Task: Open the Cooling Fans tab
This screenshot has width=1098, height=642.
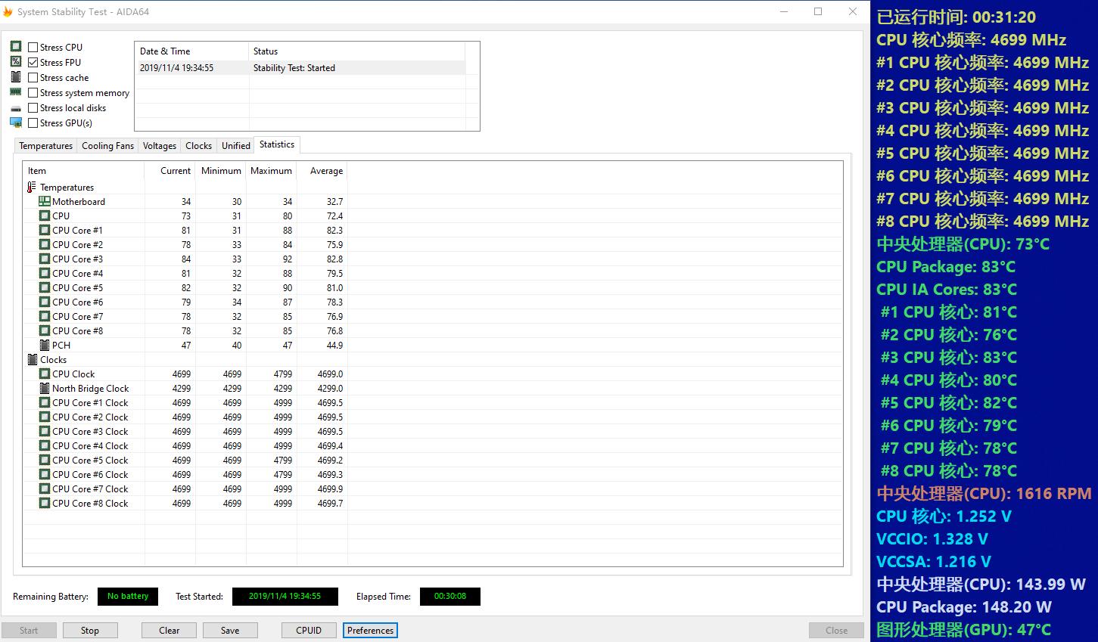Action: click(x=107, y=146)
